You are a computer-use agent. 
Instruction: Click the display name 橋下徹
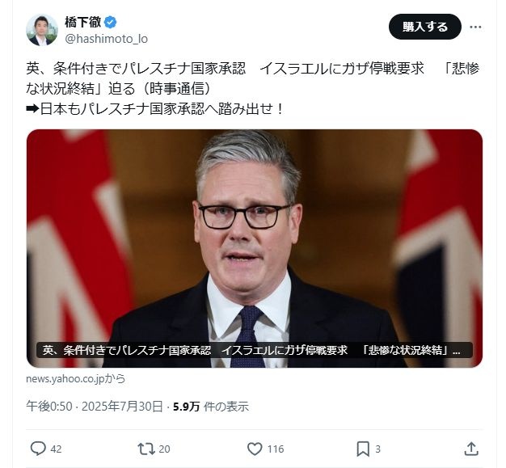[83, 22]
